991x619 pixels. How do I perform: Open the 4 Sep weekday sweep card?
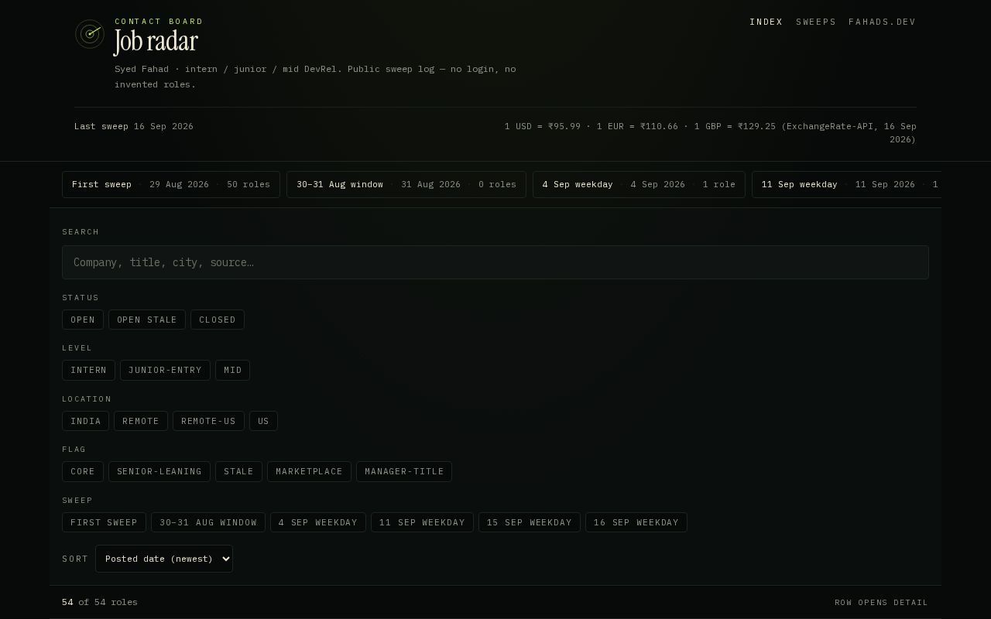639,184
